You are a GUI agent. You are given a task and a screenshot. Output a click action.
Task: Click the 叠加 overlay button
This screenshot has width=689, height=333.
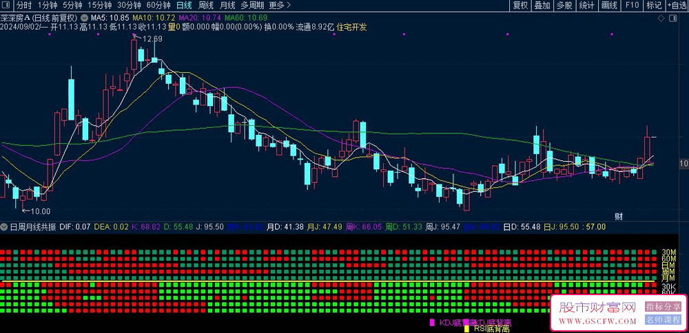542,6
